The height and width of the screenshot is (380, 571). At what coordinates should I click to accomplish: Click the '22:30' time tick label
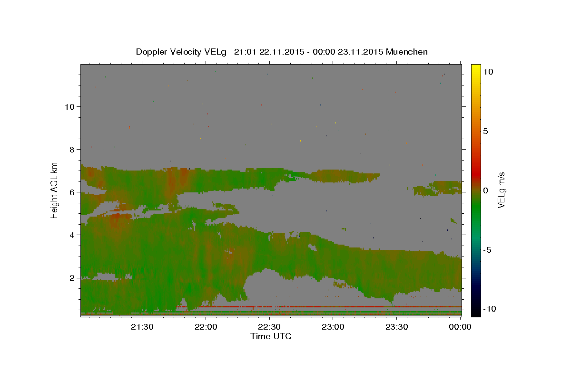269,327
